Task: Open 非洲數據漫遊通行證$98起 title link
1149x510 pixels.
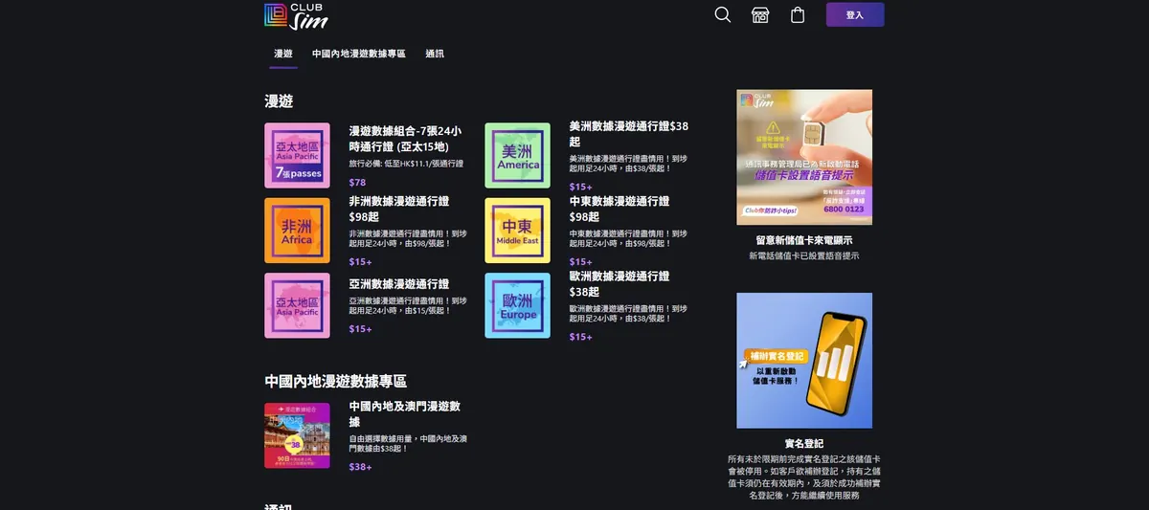Action: tap(399, 209)
